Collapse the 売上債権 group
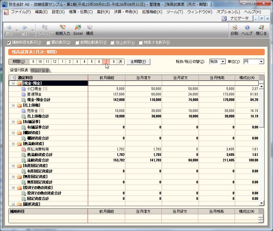This screenshot has width=273, height=231. [13, 105]
